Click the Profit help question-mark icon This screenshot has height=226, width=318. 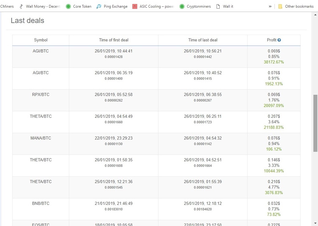pyautogui.click(x=279, y=40)
